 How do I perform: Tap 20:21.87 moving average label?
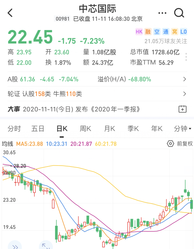(x=81, y=144)
